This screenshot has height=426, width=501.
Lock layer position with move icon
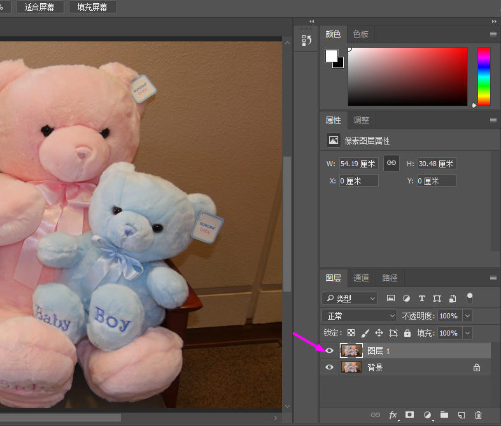click(379, 333)
